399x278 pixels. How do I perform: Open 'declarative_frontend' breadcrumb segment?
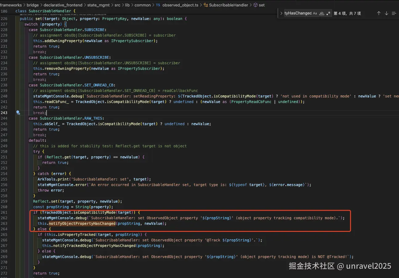pos(63,5)
